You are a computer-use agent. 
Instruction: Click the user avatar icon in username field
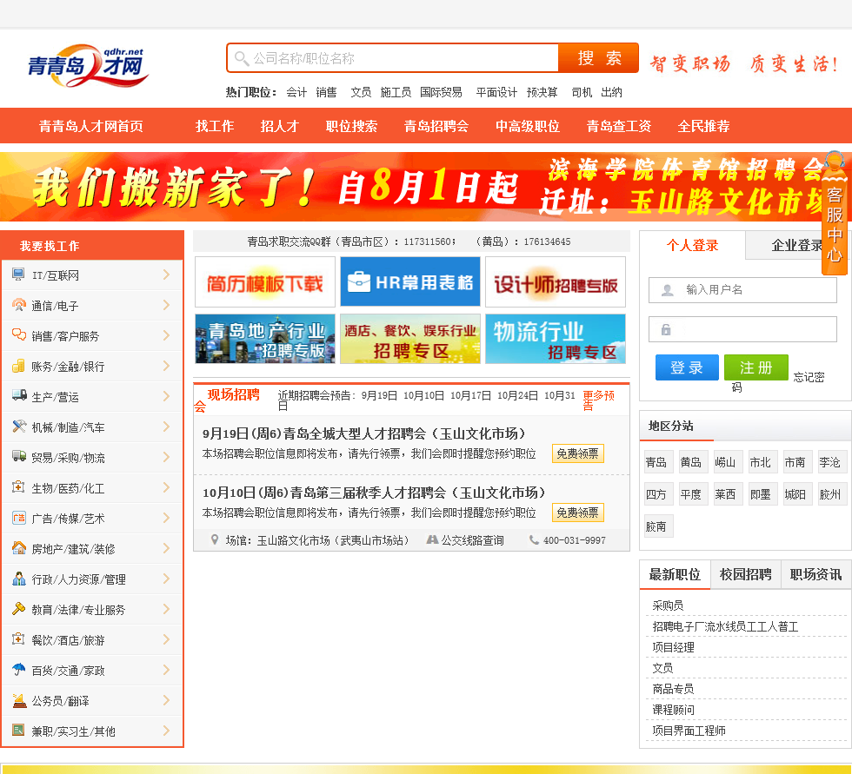[668, 290]
